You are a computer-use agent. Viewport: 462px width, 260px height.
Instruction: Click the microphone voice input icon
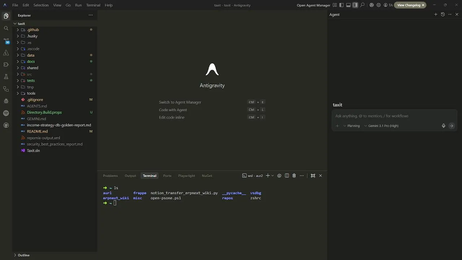pyautogui.click(x=444, y=126)
